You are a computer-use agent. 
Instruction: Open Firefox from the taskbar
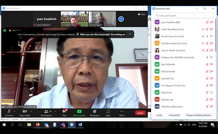[38, 125]
